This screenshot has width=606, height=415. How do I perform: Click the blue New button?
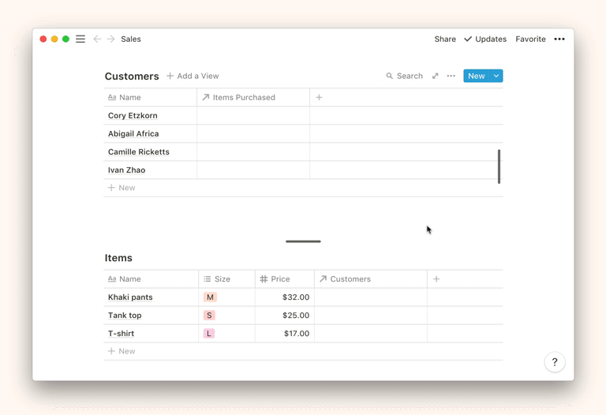[x=476, y=76]
